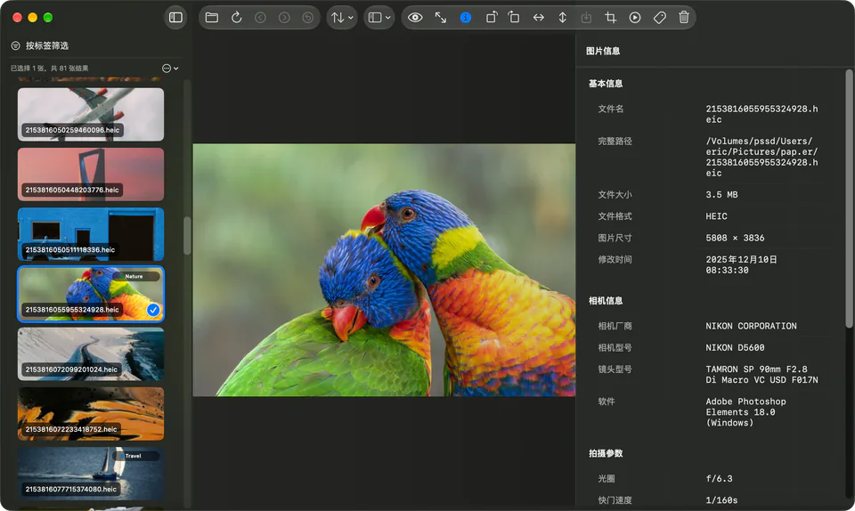Flip image vertically icon
The width and height of the screenshot is (855, 511).
point(562,18)
